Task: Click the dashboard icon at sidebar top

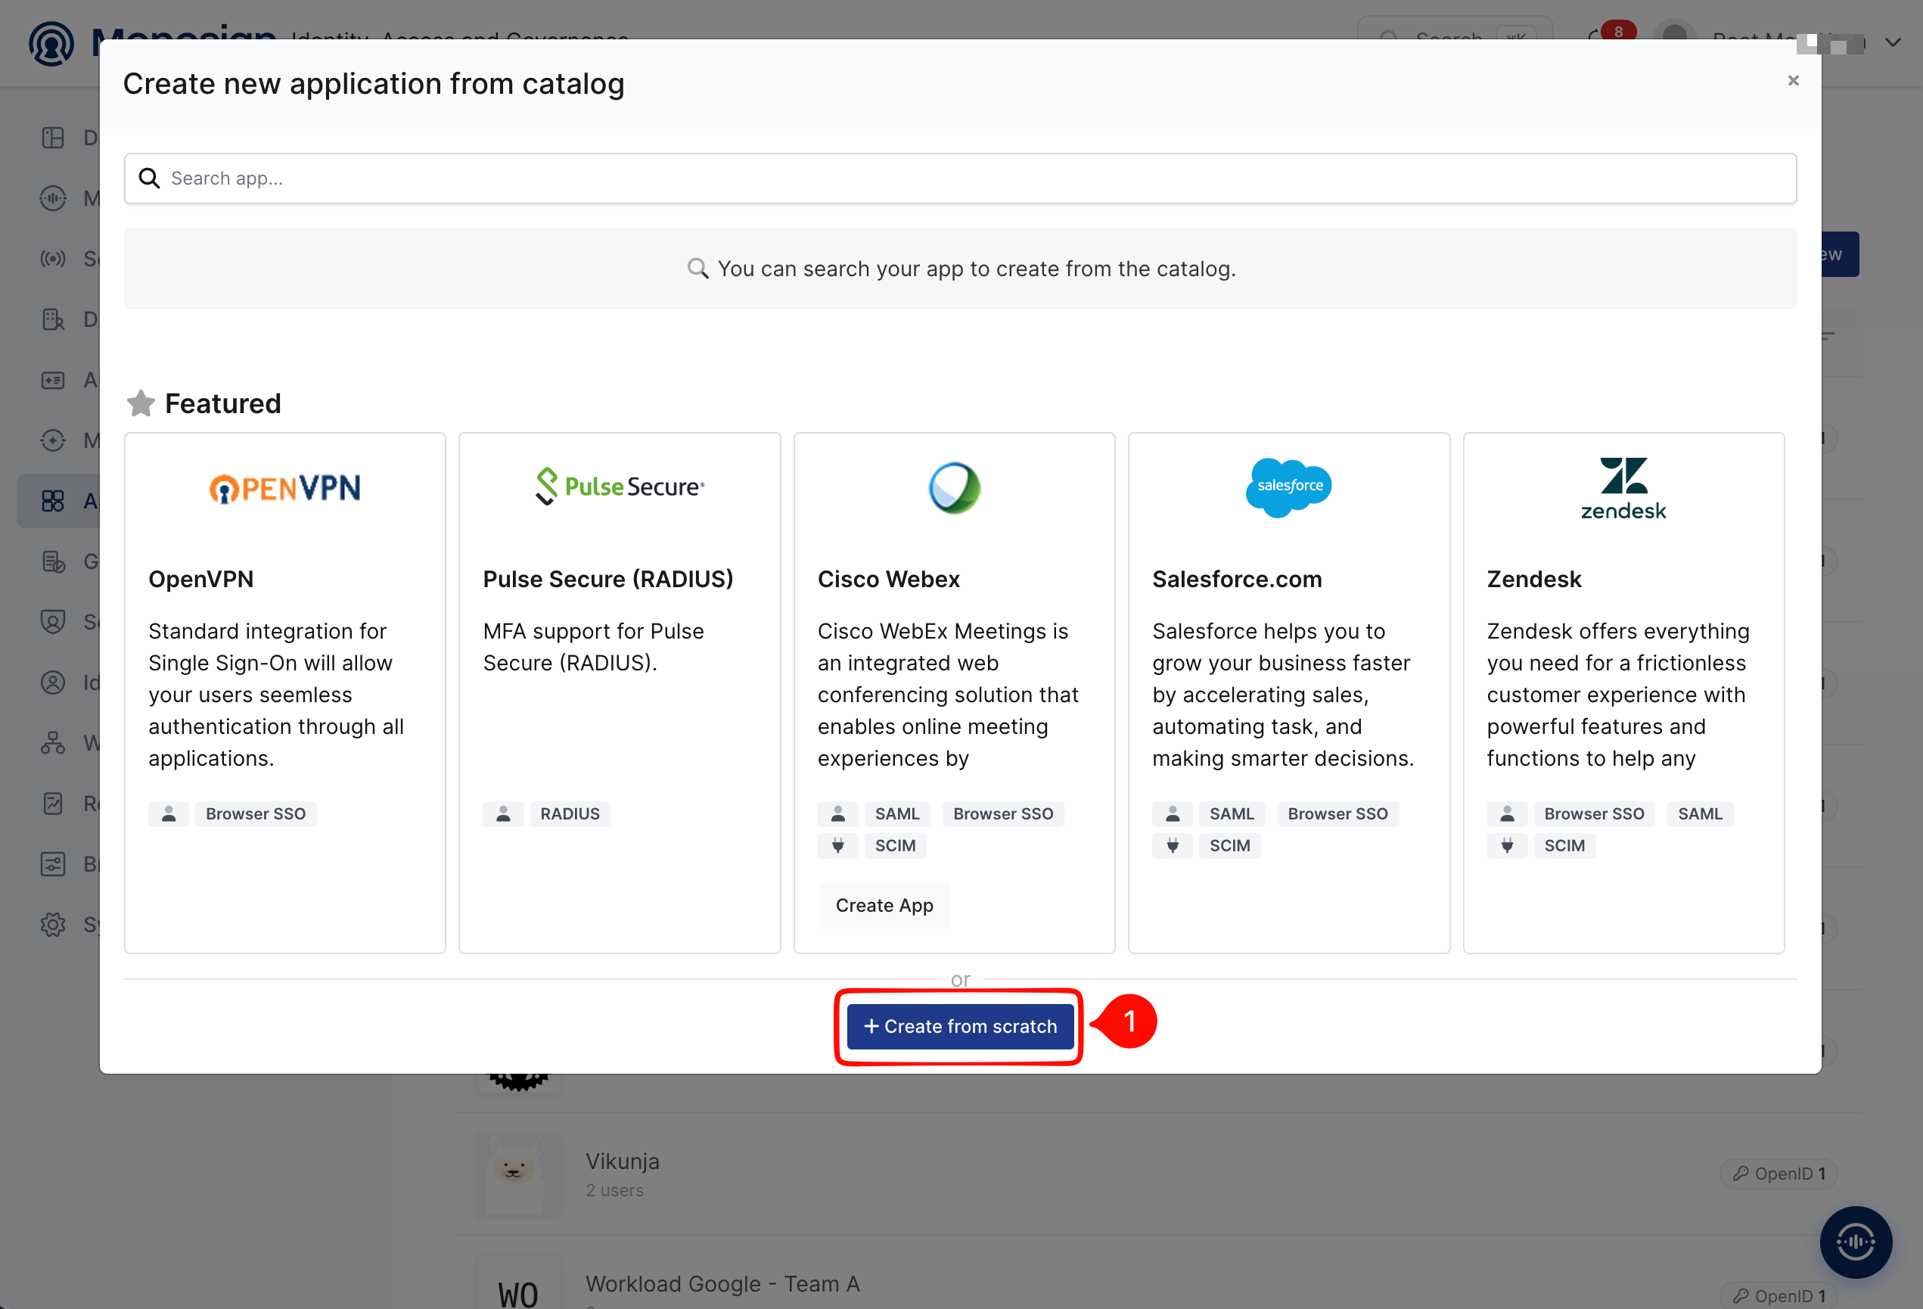Action: pyautogui.click(x=53, y=138)
